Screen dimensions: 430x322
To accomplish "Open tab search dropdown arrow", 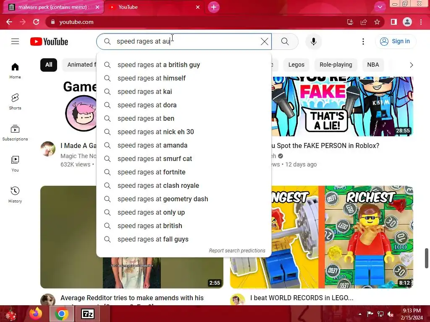I will [380, 7].
